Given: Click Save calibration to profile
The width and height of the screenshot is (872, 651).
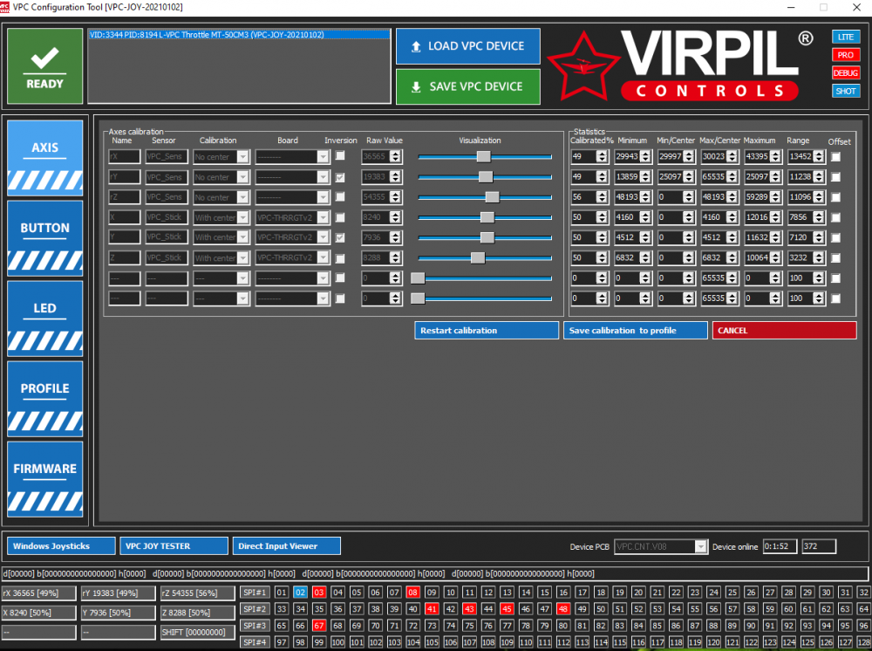Looking at the screenshot, I should pyautogui.click(x=635, y=330).
